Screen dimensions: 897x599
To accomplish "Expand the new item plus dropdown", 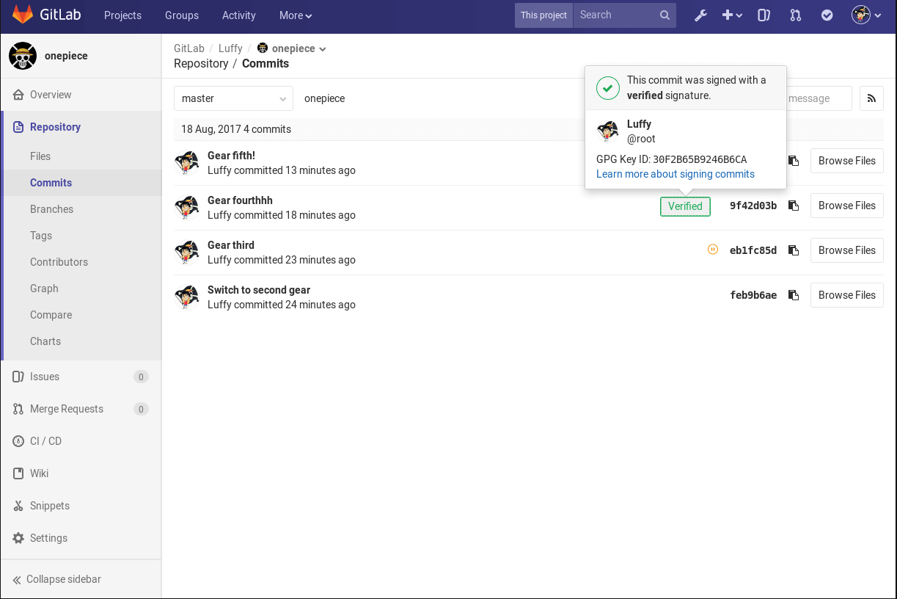I will click(732, 15).
